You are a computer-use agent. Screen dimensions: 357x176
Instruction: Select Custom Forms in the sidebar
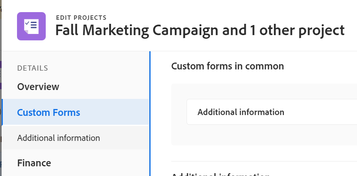[x=49, y=113]
